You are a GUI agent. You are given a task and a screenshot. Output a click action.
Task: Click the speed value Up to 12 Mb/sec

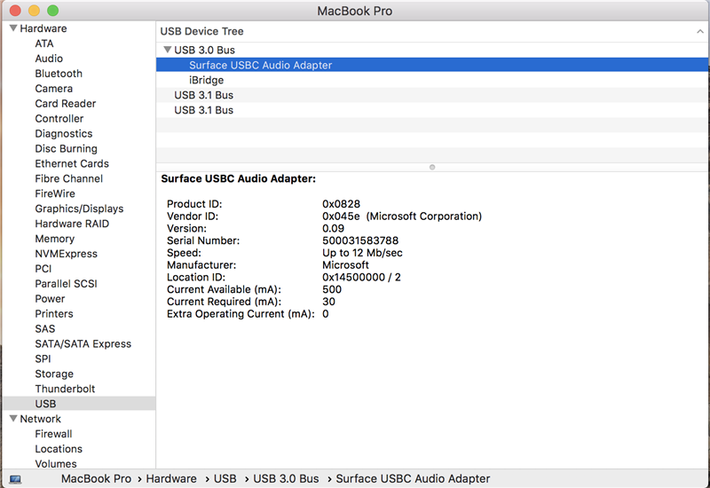(x=362, y=253)
